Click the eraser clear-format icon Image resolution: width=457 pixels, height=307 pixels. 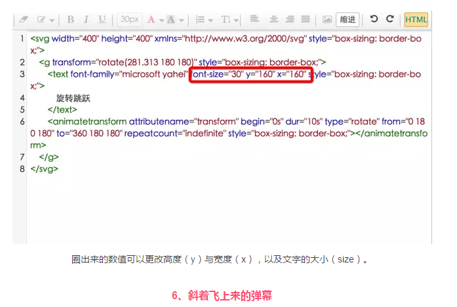tap(24, 20)
